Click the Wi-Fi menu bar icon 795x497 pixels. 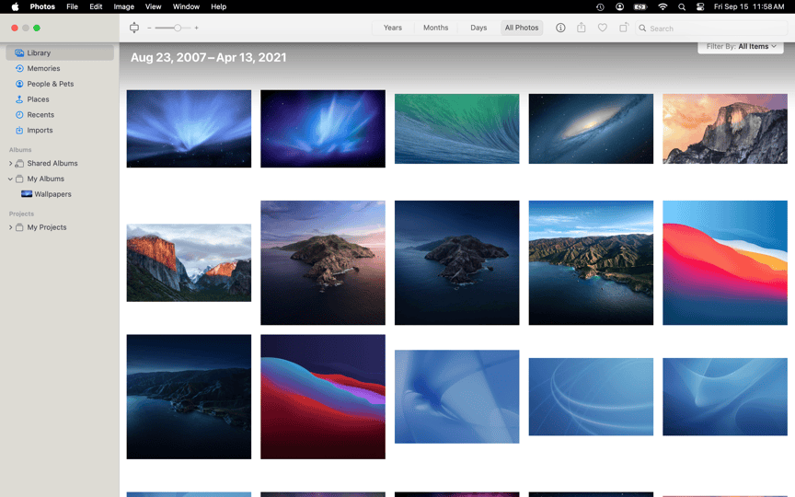click(662, 6)
